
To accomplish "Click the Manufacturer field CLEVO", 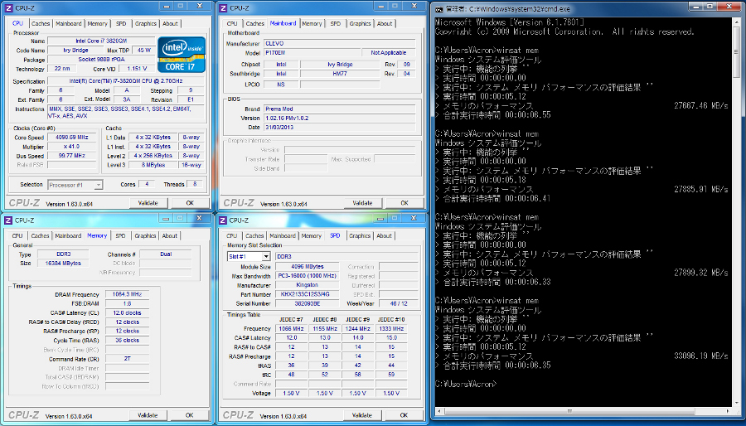I will [340, 43].
